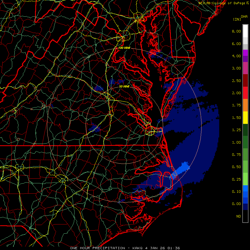Click the magenta 4.00 inch legend color
This screenshot has height=250, width=250.
click(x=245, y=53)
